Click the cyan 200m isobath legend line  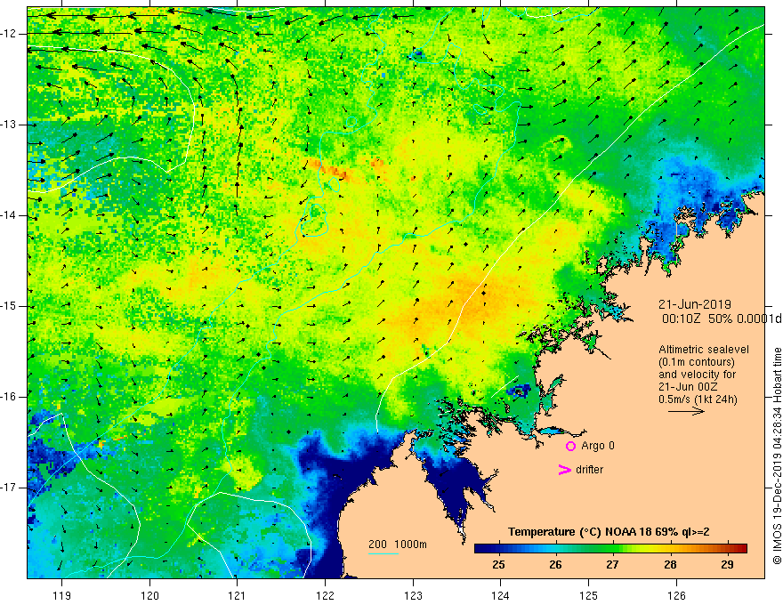click(383, 554)
